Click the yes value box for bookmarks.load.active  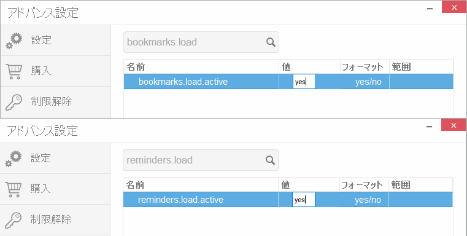(x=304, y=82)
